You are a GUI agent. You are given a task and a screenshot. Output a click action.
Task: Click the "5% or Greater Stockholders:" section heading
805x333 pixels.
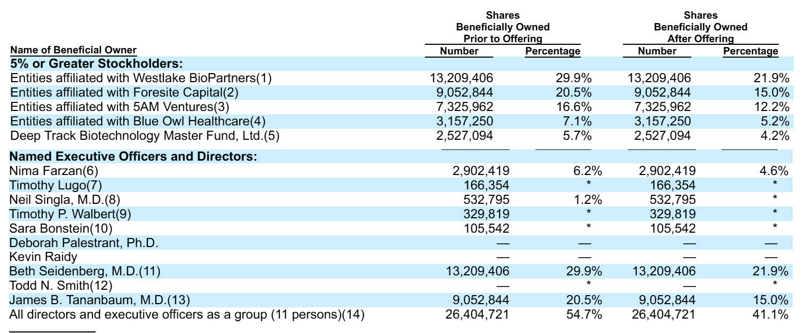point(97,64)
